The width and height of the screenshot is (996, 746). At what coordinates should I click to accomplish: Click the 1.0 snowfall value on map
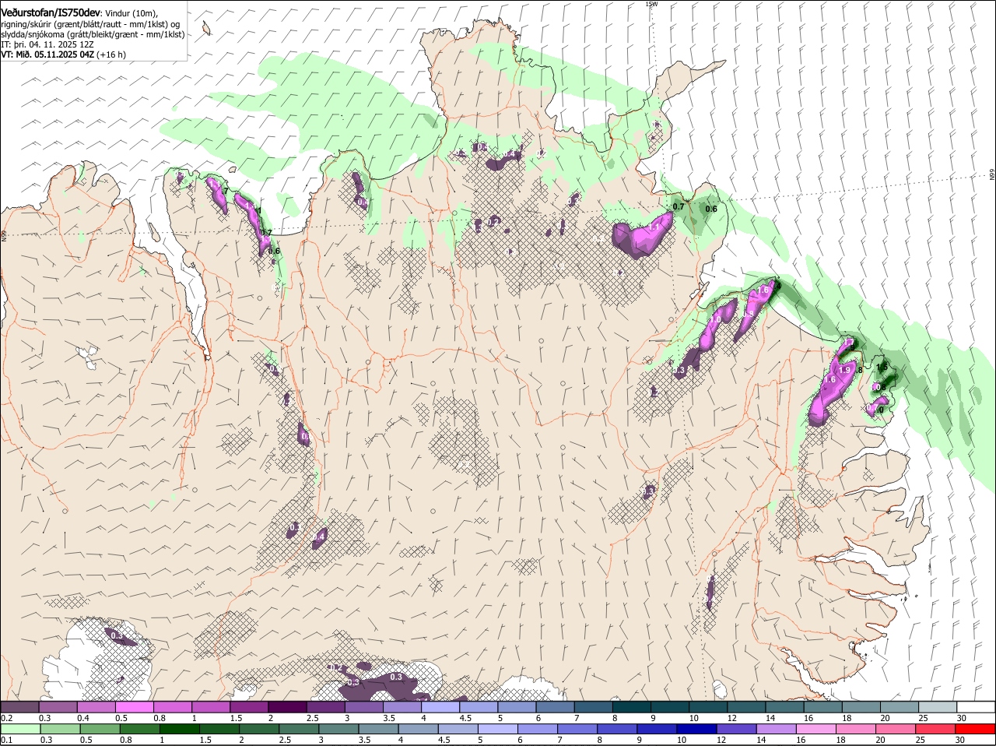[x=714, y=319]
